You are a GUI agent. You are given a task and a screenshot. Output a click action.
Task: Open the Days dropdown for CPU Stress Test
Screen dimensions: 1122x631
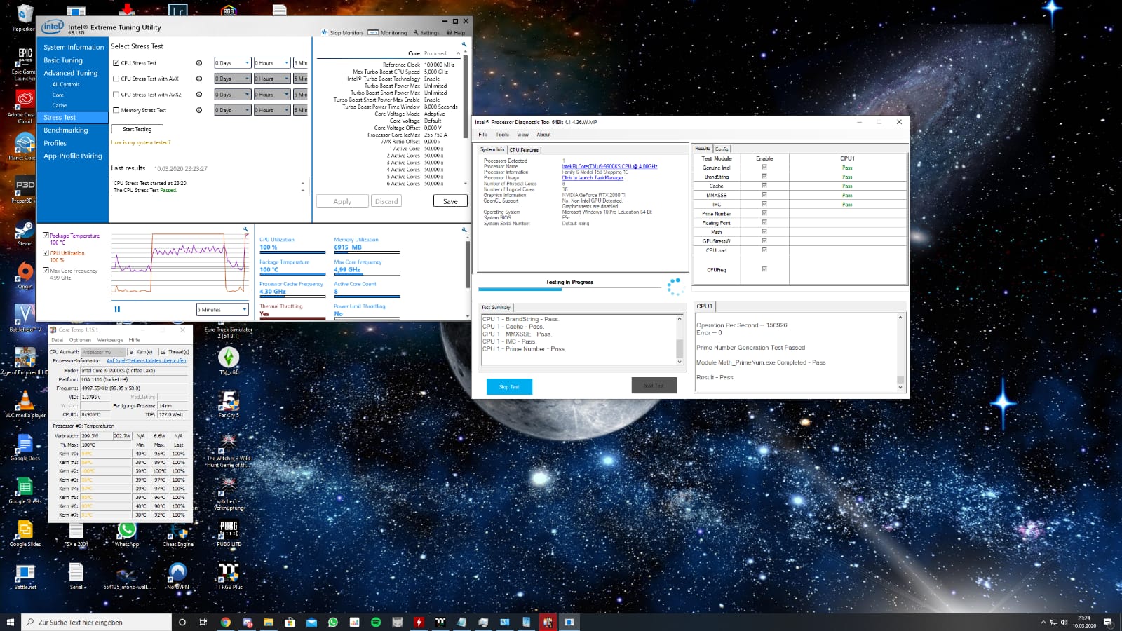click(x=232, y=63)
